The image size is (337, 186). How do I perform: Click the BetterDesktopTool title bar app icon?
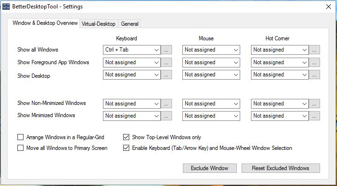tap(6, 7)
